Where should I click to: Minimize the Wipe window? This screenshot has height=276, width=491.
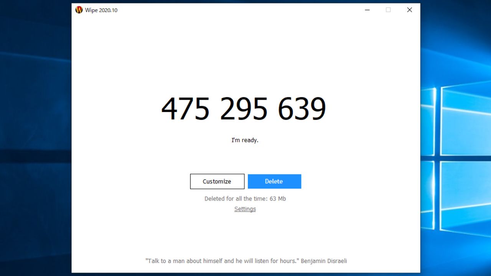pyautogui.click(x=367, y=10)
